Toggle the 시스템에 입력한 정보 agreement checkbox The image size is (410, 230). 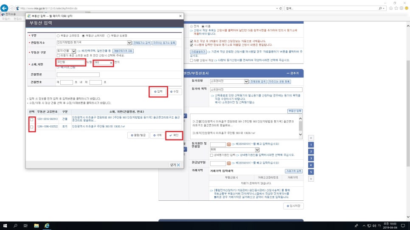point(191,45)
